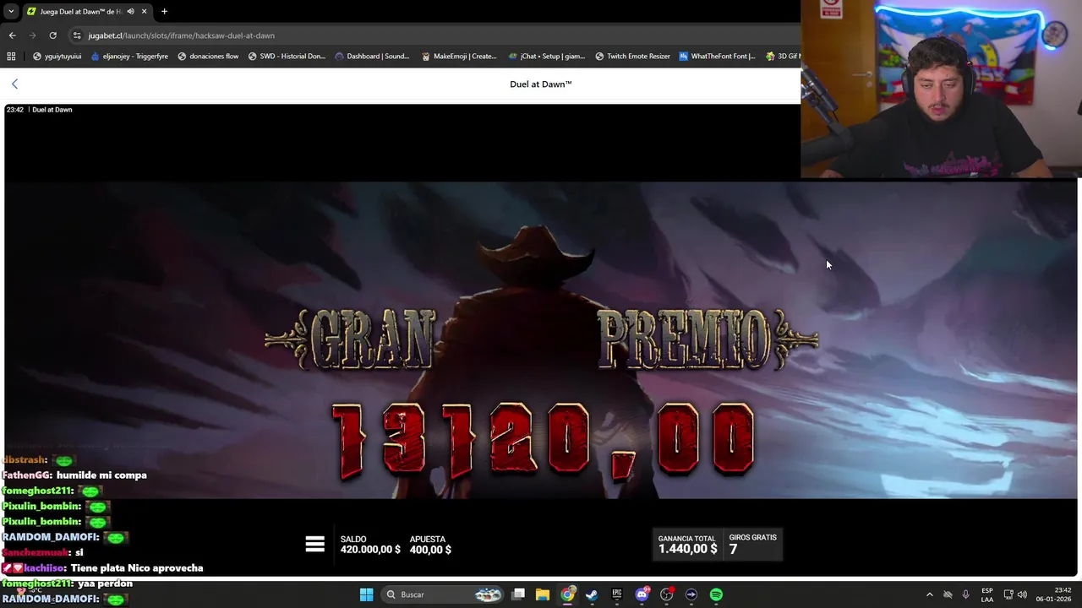Click the GIROS GRATIS 7 counter
This screenshot has height=608, width=1082.
(752, 544)
